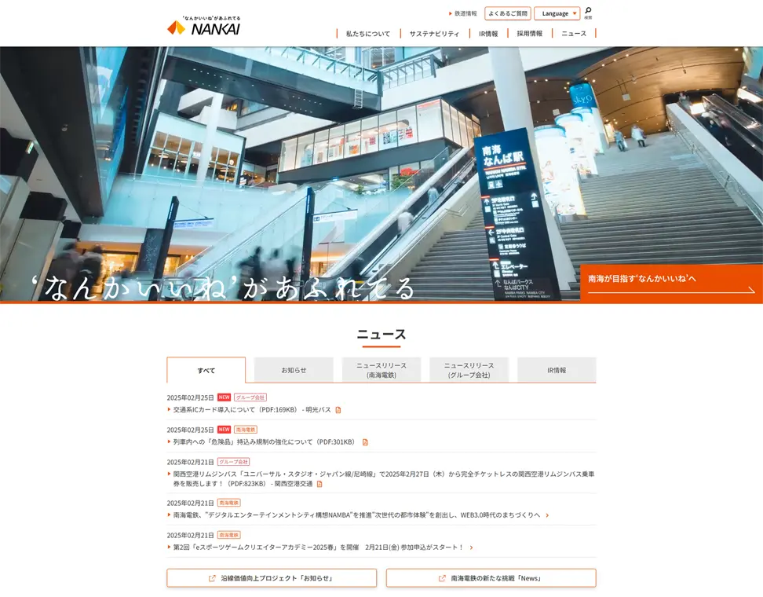This screenshot has height=597, width=763.
Task: Open the 鉄道情報 link in the header
Action: coord(465,13)
